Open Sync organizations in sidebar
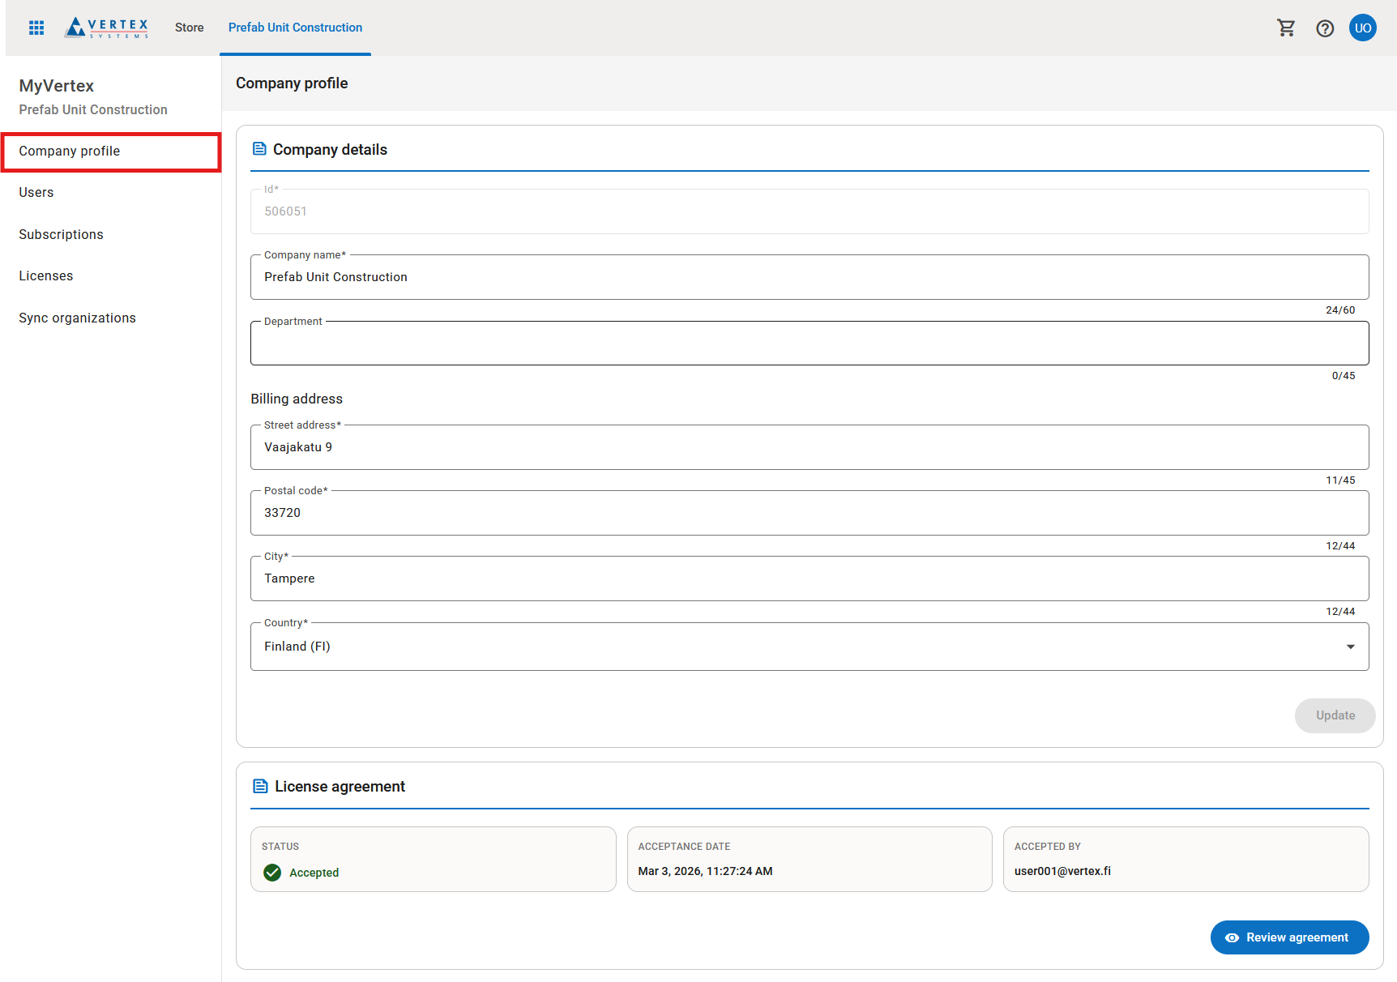This screenshot has width=1397, height=982. coord(111,318)
